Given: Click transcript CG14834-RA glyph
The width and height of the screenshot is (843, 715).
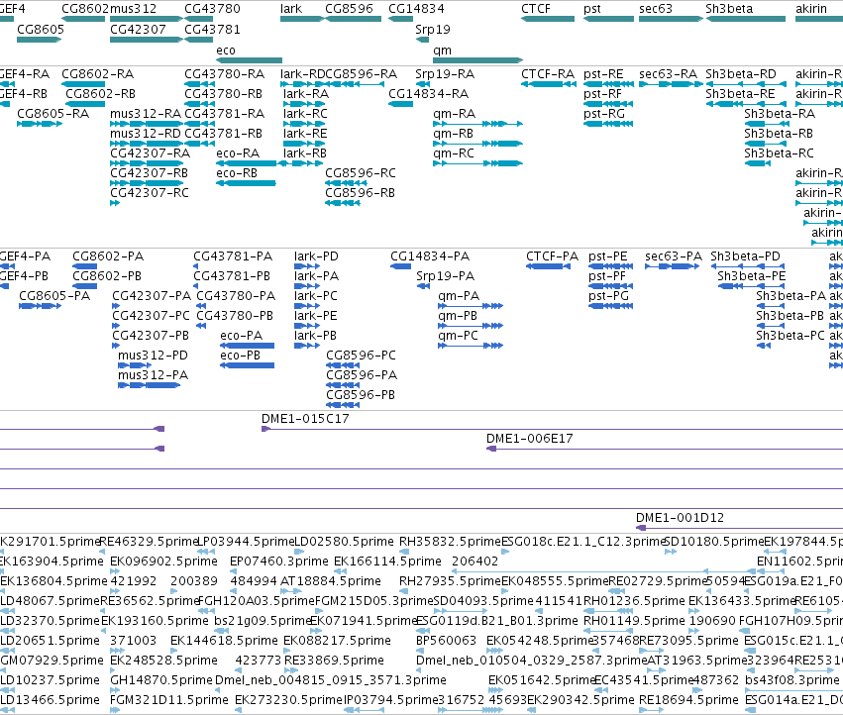Looking at the screenshot, I should 400,104.
